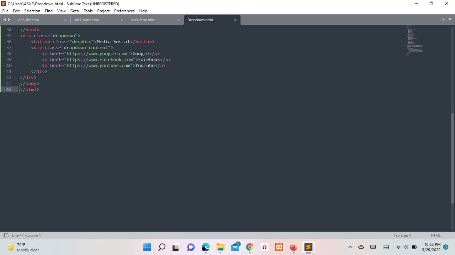Launch Google Chrome from taskbar
The width and height of the screenshot is (455, 255).
[250, 247]
